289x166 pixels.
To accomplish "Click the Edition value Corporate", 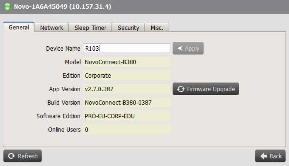I will coord(126,75).
